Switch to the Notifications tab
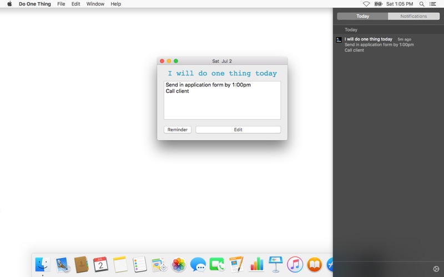Image resolution: width=444 pixels, height=277 pixels. [x=413, y=16]
